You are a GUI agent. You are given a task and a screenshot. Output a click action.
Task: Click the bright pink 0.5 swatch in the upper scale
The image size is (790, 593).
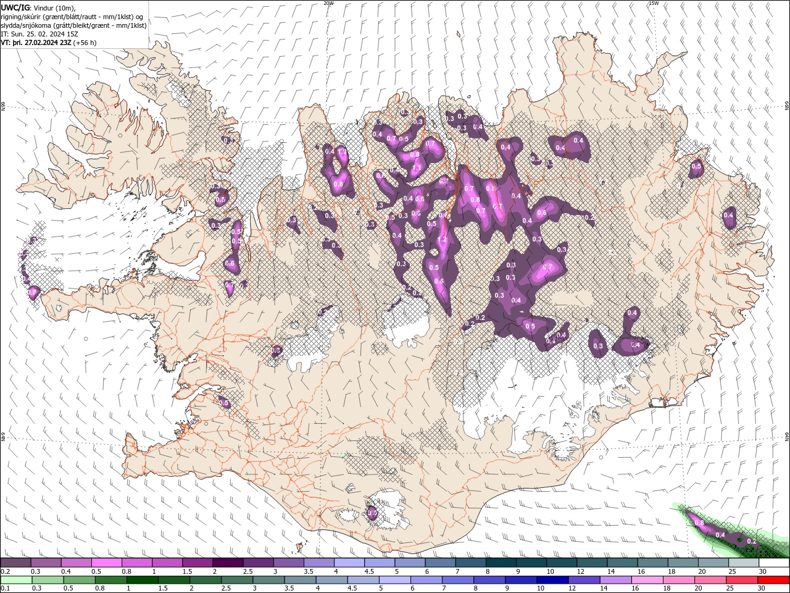tap(106, 562)
